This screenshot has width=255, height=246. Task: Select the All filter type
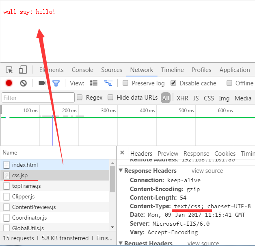pyautogui.click(x=166, y=98)
